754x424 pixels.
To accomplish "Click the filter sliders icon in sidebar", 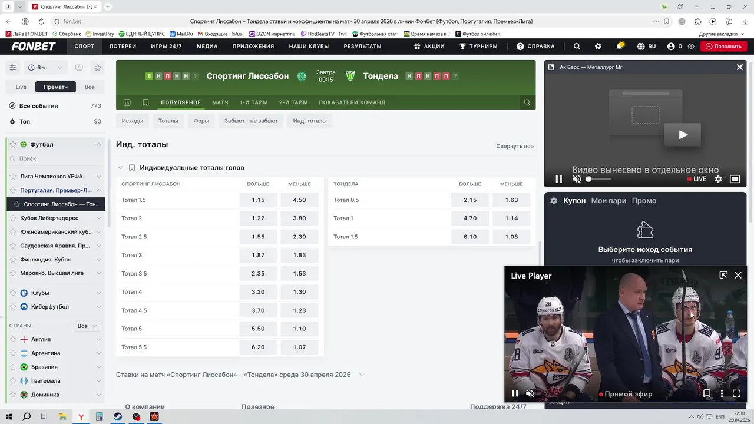I will point(12,67).
